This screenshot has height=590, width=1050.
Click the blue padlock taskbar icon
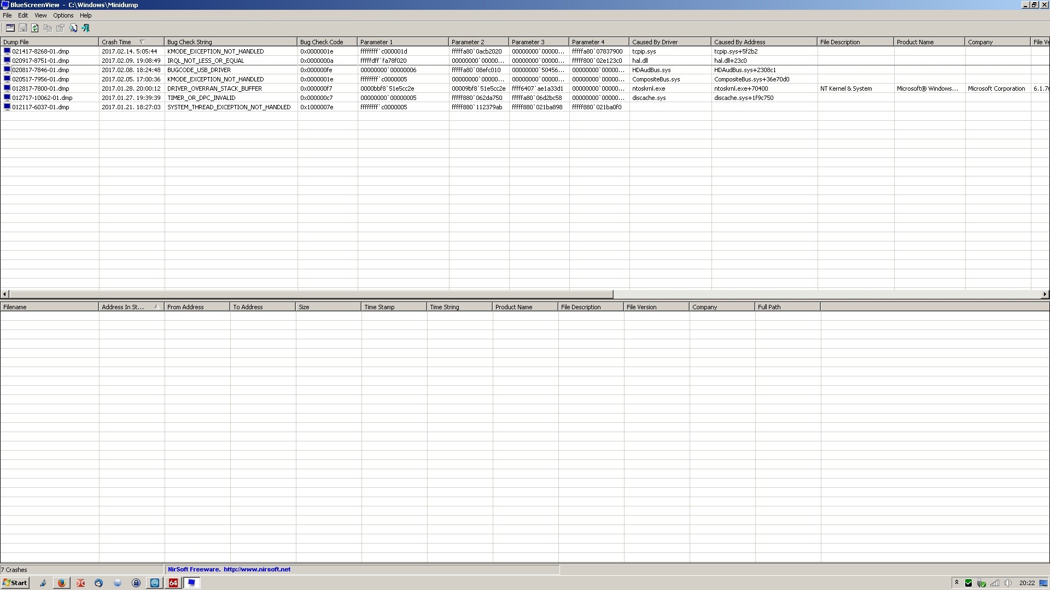click(x=136, y=583)
